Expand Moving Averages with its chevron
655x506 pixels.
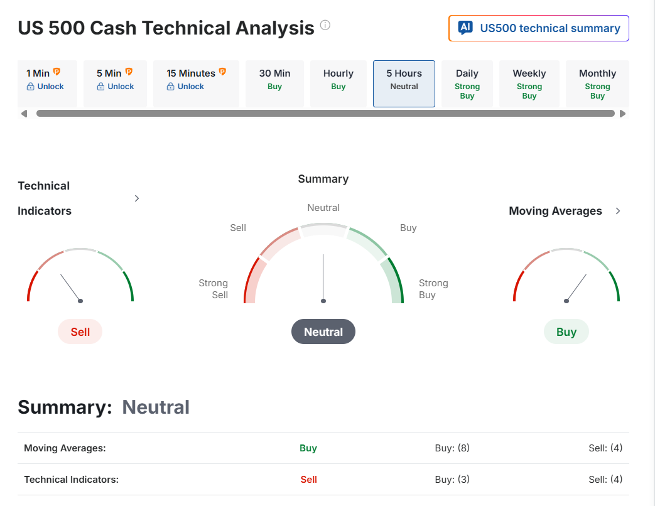[618, 211]
